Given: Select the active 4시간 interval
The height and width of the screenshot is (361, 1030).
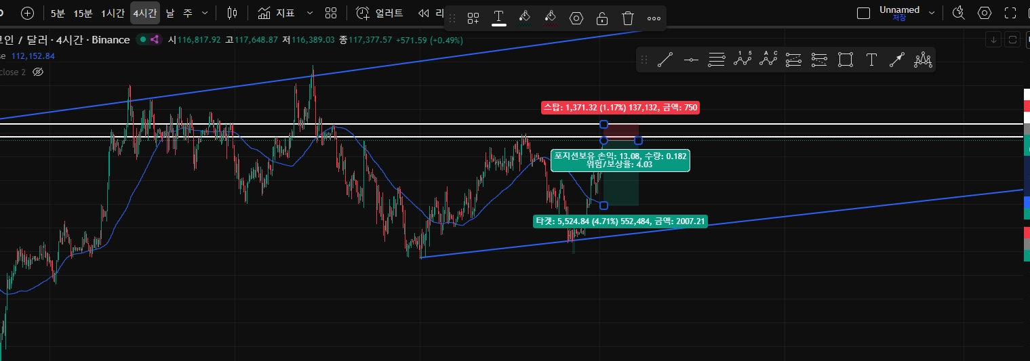Looking at the screenshot, I should point(144,13).
